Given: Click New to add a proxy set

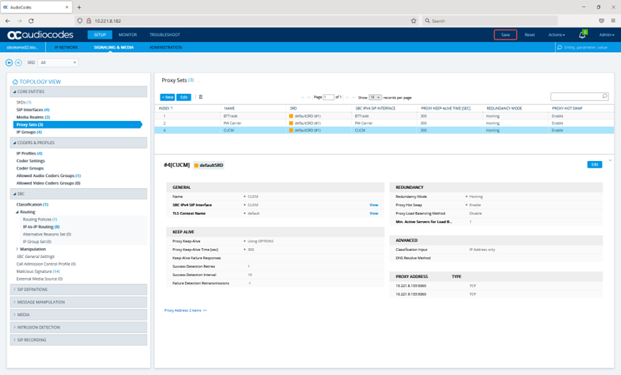Looking at the screenshot, I should click(168, 97).
